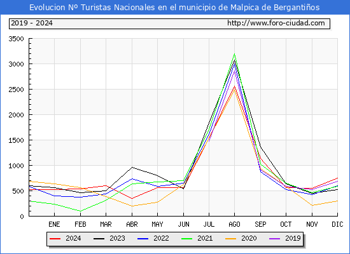Click the green 2021 line low point at FEB

coord(80,211)
